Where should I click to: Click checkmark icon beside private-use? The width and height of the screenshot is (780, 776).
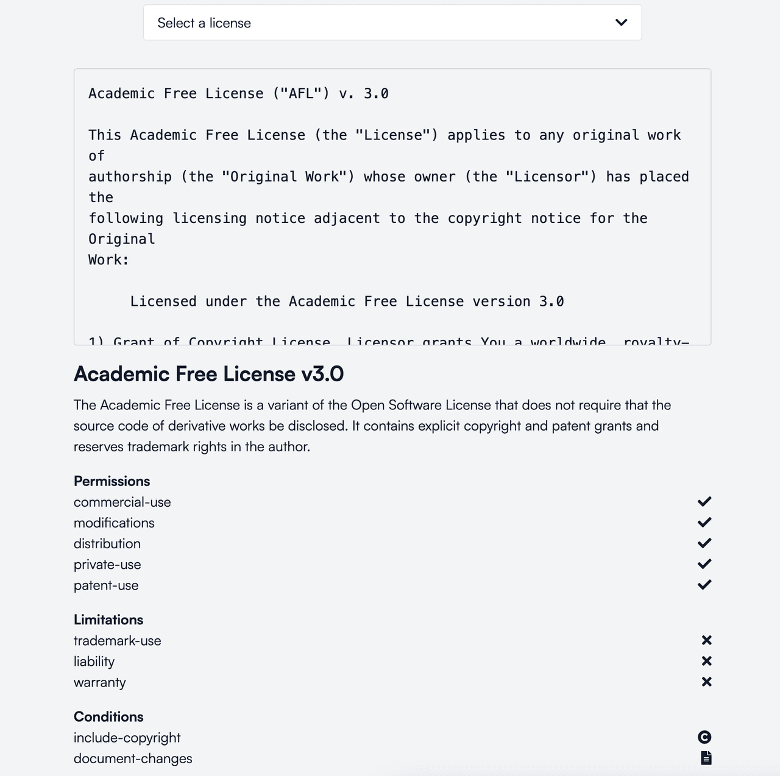click(704, 564)
